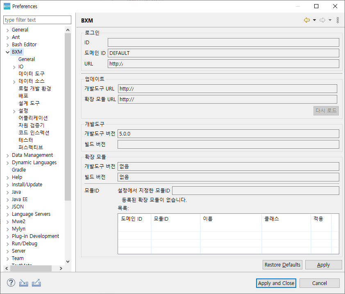Viewport: 345px width, 294px height.
Task: Select the 로컬 개발 환경 page
Action: click(x=34, y=88)
